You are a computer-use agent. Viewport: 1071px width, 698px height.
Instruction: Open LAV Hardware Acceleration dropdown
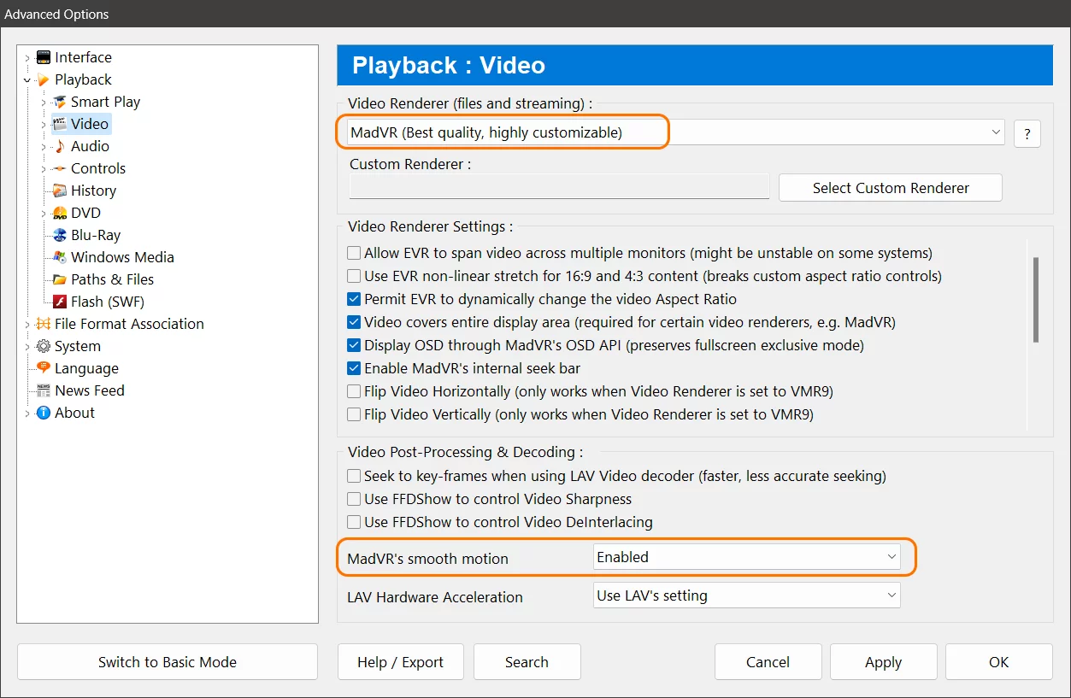point(747,595)
